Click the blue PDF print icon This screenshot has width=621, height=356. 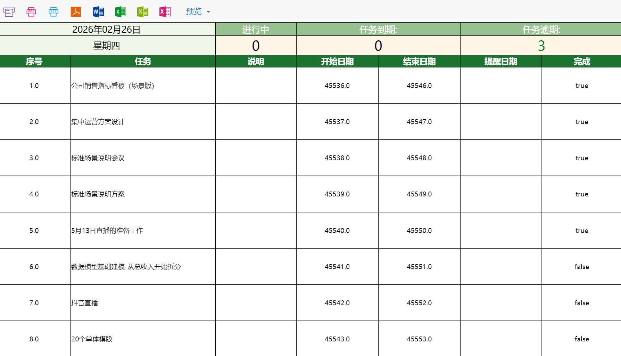[53, 12]
